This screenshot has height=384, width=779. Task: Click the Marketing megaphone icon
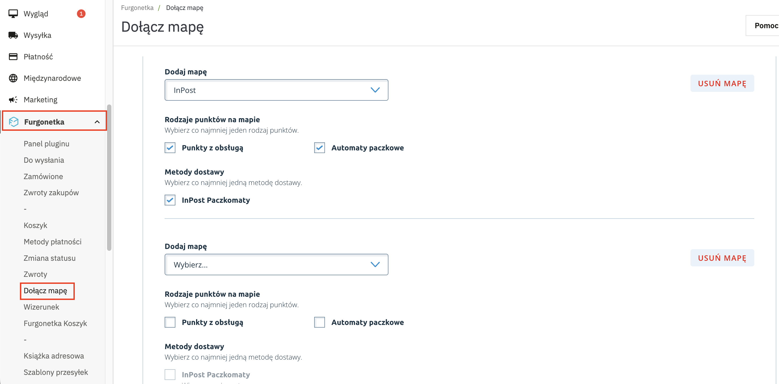[x=13, y=100]
